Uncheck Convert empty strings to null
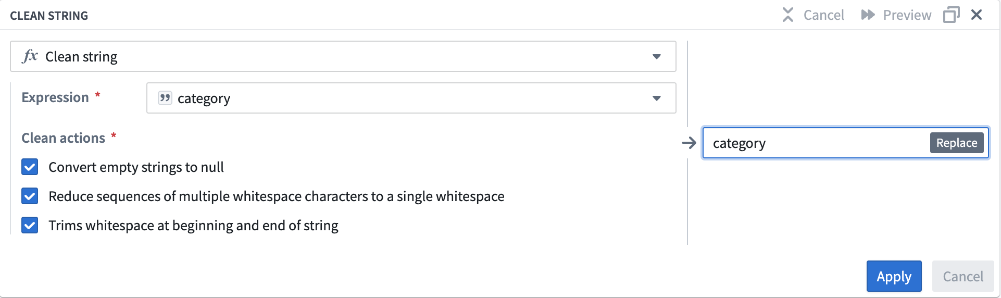 click(x=30, y=167)
